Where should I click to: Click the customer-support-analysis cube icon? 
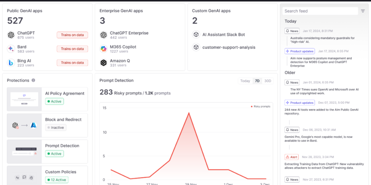(x=196, y=47)
